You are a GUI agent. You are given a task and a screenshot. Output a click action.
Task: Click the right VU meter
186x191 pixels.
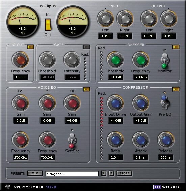coord(73,22)
